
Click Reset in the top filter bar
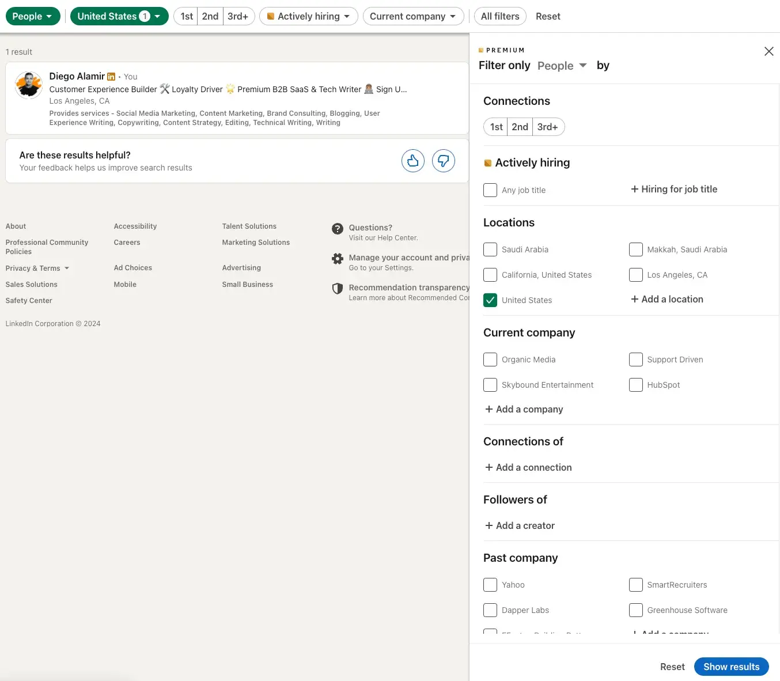pos(548,16)
